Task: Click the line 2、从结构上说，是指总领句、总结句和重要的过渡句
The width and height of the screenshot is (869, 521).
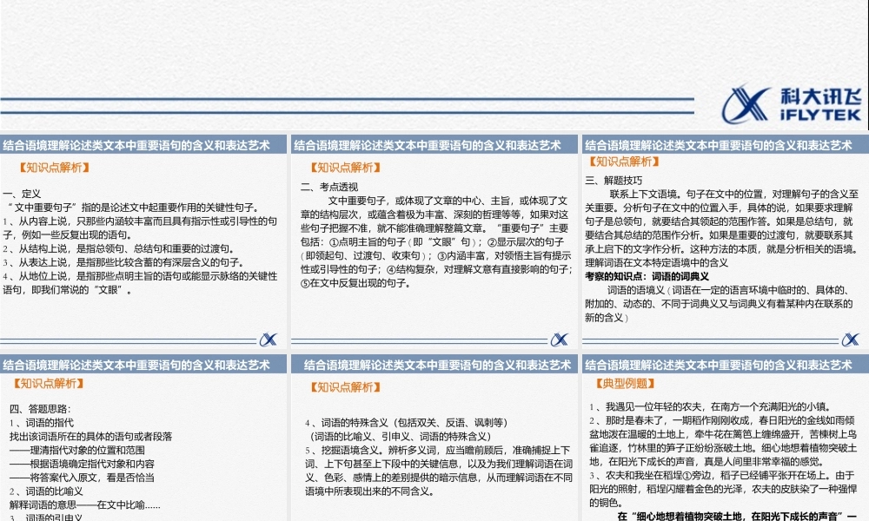Action: tap(118, 248)
